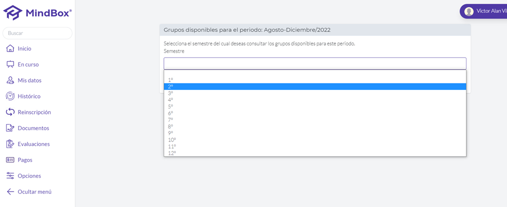This screenshot has height=207, width=507.
Task: Click the Inicio home icon
Action: 10,48
